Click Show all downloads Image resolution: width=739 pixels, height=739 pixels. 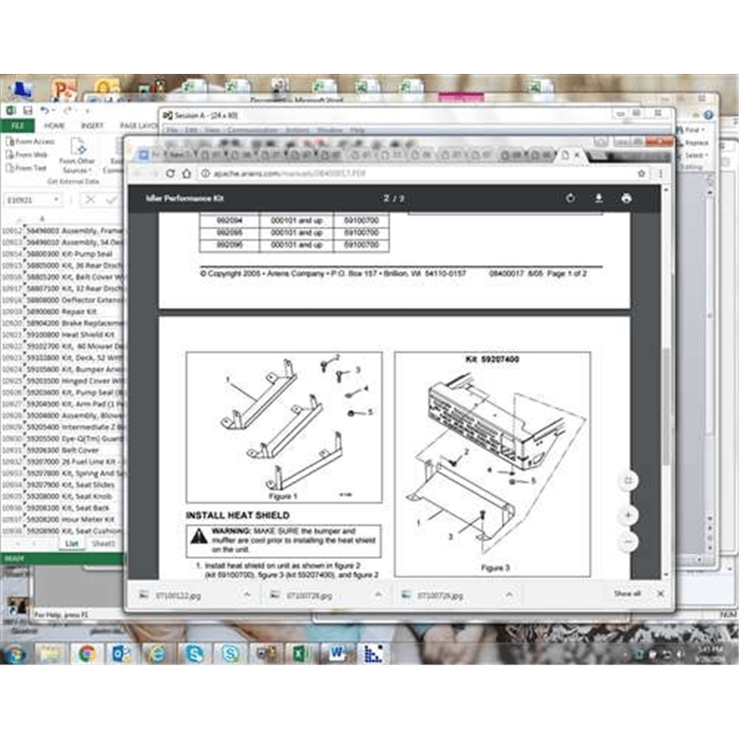click(627, 593)
